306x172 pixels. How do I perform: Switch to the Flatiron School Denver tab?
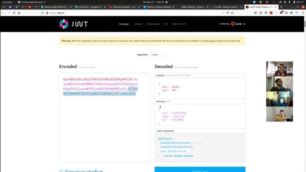(159, 7)
